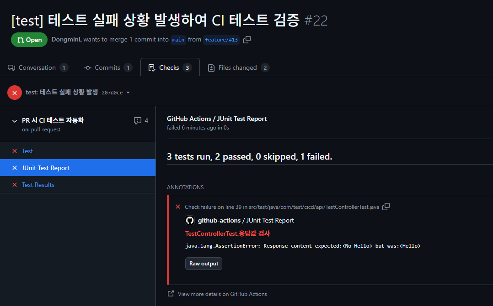Select the Checks tab
This screenshot has height=306, width=493.
tap(170, 67)
